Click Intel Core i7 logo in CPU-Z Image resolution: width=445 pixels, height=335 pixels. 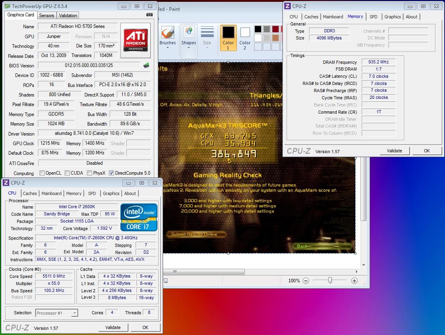139,217
